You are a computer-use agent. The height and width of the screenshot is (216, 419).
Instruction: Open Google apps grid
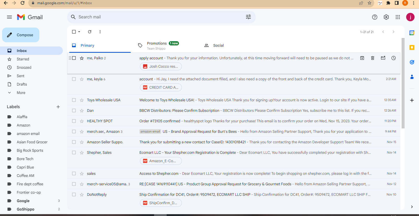(398, 17)
